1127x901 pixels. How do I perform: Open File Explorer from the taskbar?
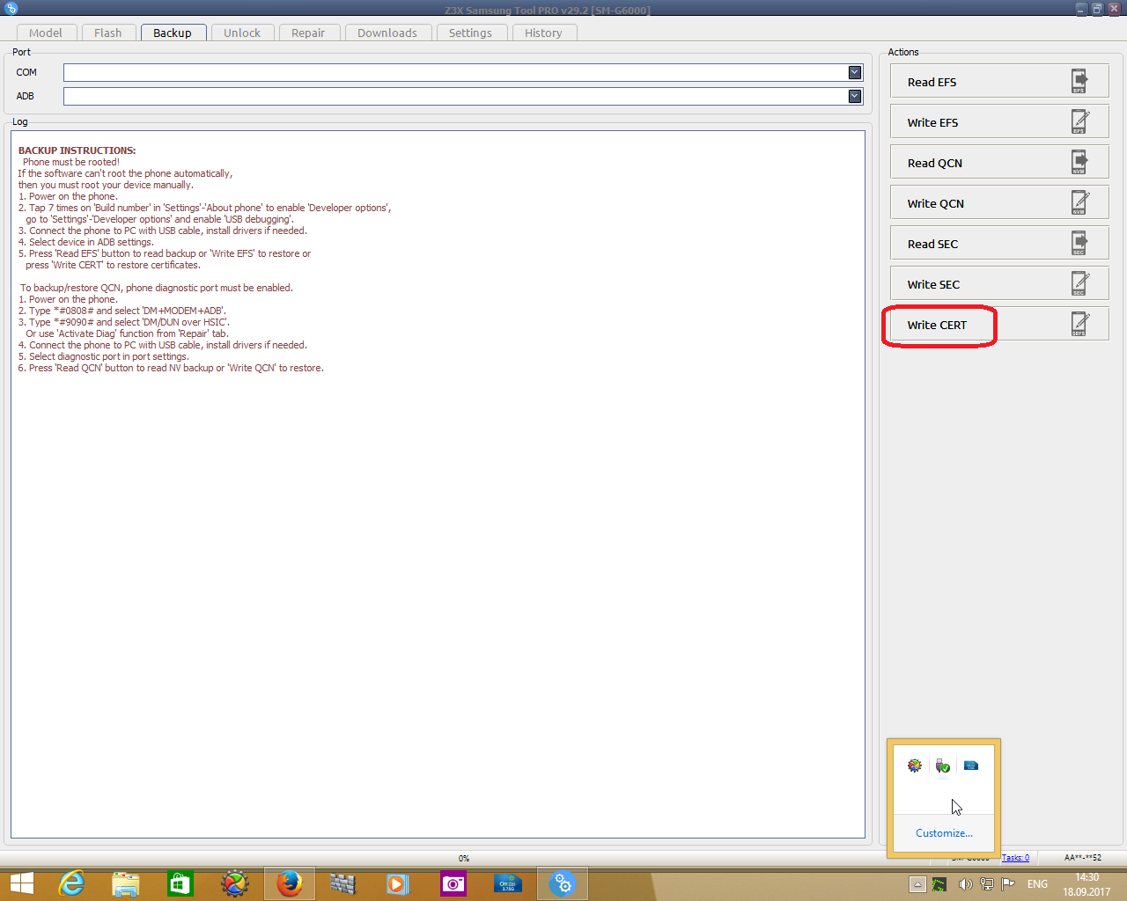click(x=126, y=883)
